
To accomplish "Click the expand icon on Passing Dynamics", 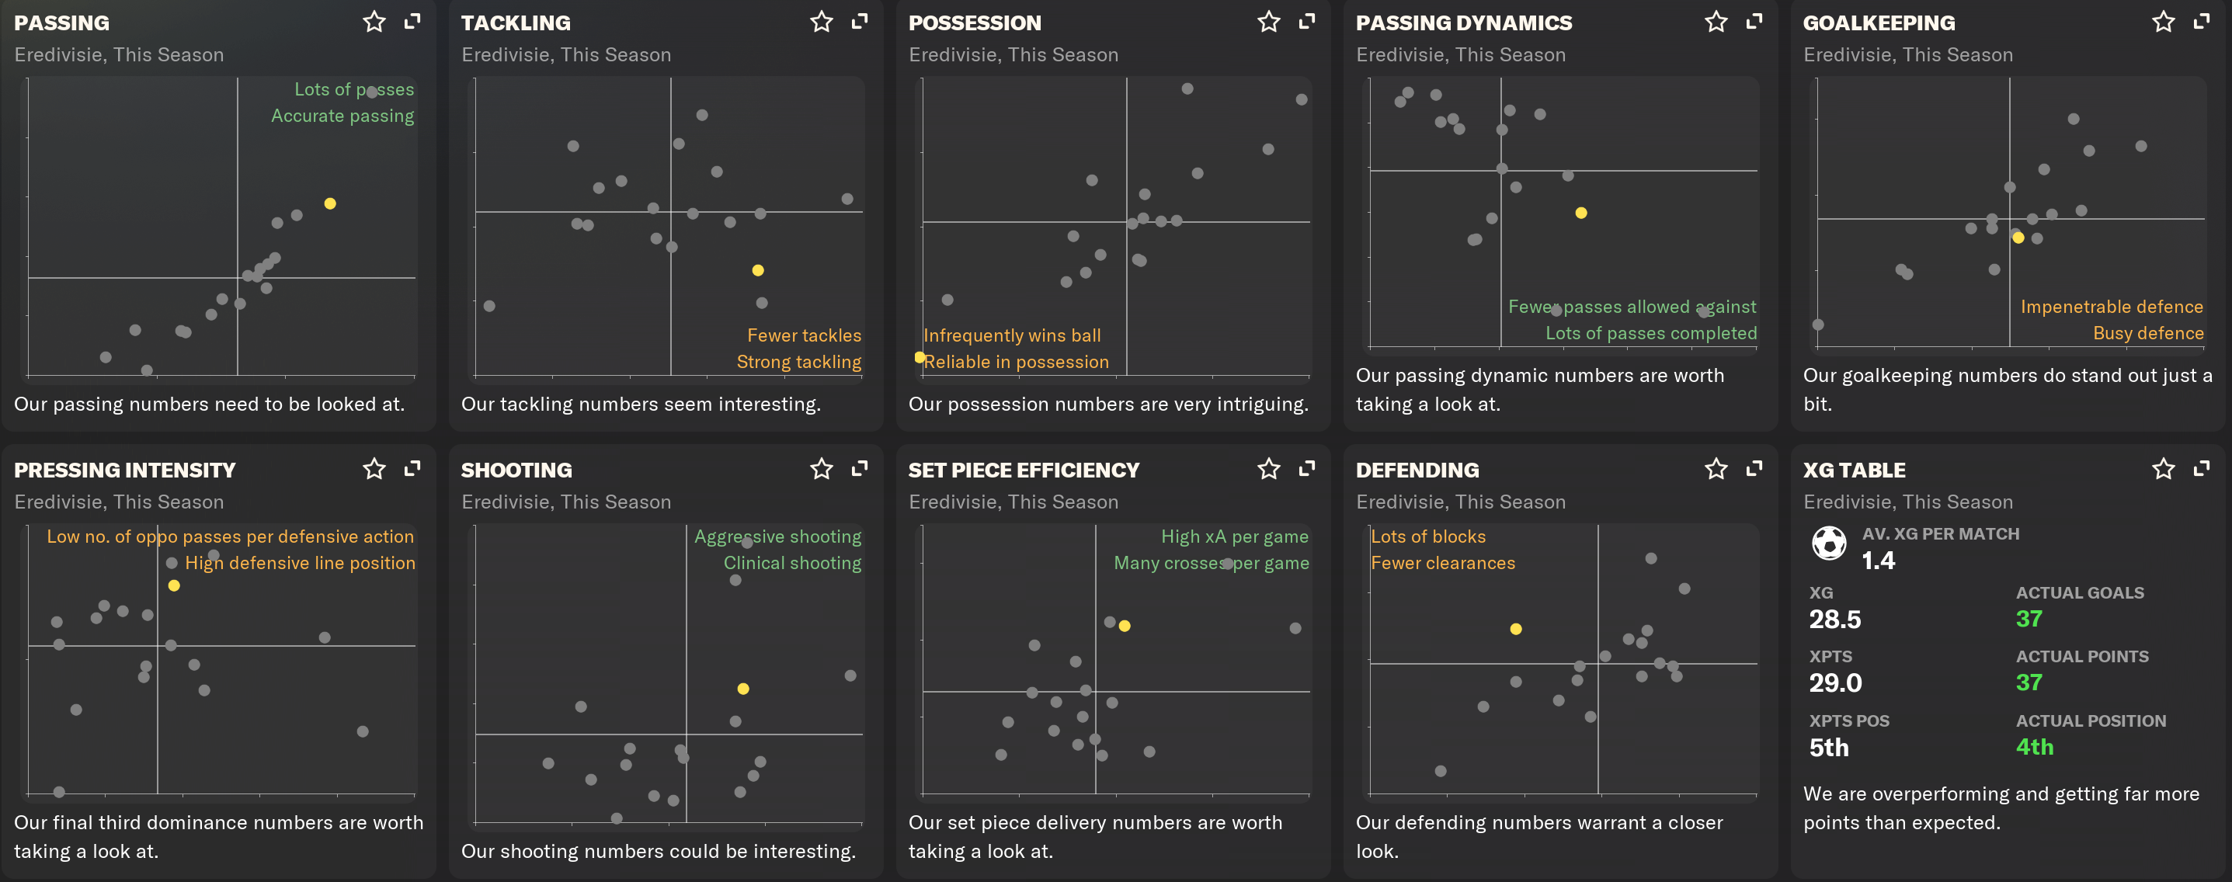I will 1754,22.
